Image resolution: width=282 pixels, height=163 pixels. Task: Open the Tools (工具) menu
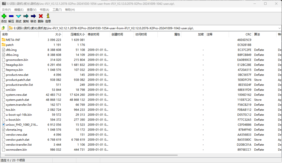click(57, 10)
